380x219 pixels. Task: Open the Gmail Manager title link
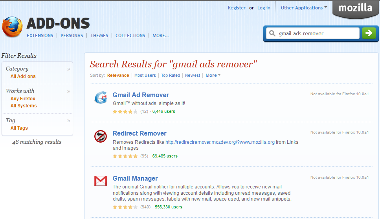(135, 178)
